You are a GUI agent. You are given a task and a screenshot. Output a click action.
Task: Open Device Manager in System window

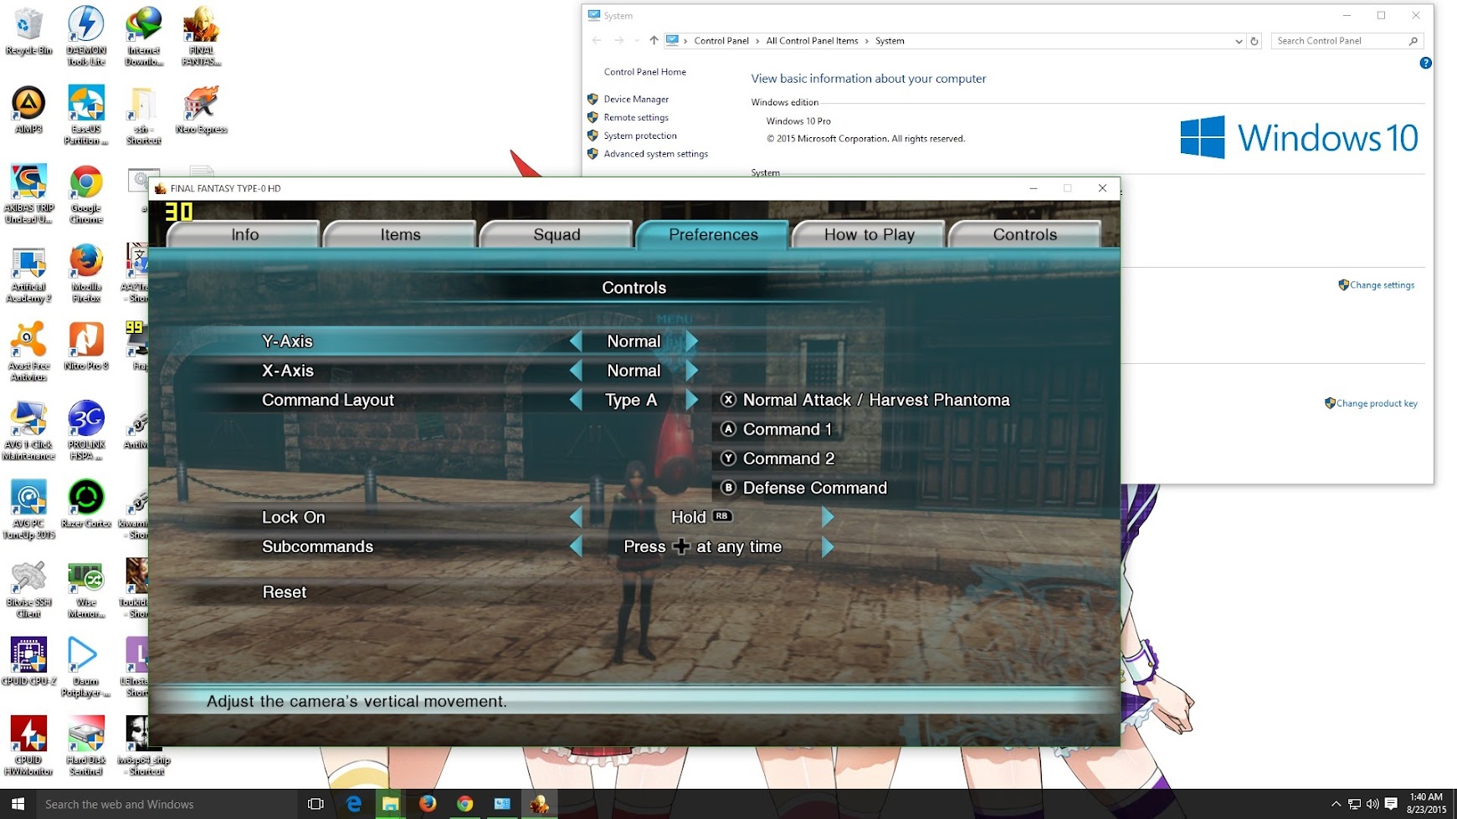pyautogui.click(x=636, y=99)
